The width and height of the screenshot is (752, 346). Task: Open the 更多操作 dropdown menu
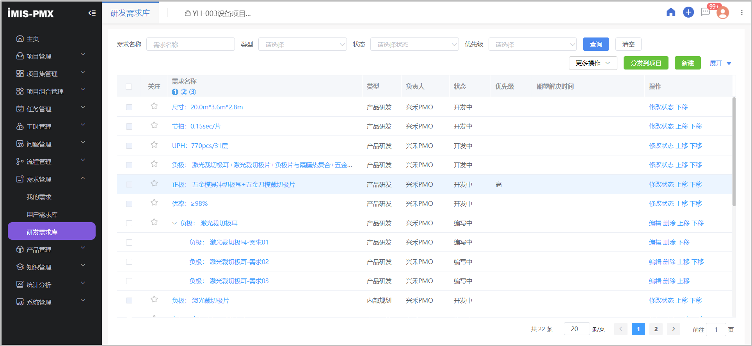click(592, 63)
